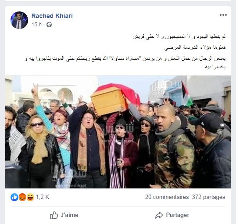The width and height of the screenshot is (236, 224).
Task: Click the blue Like reaction icon
Action: [x=14, y=197]
